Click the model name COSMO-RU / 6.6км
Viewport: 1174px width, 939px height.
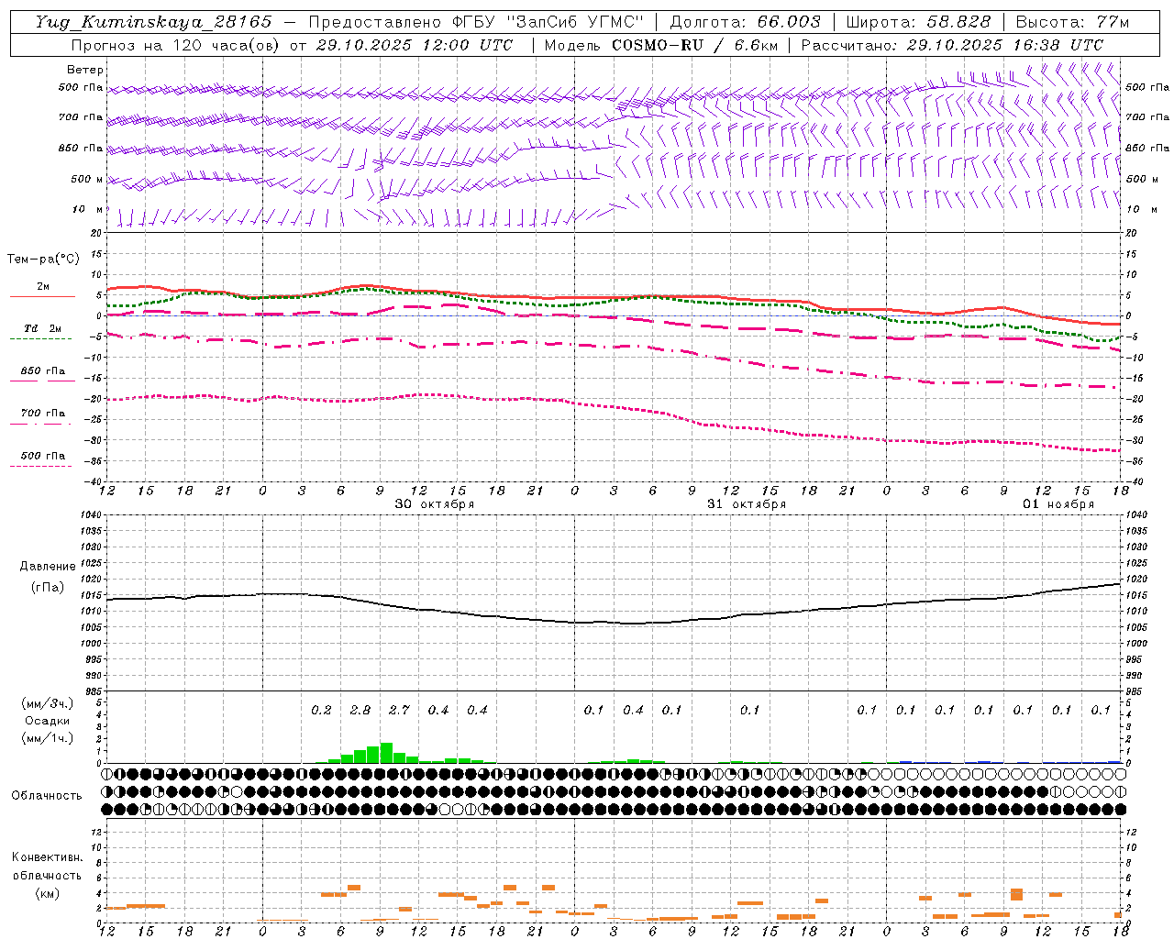(x=697, y=45)
